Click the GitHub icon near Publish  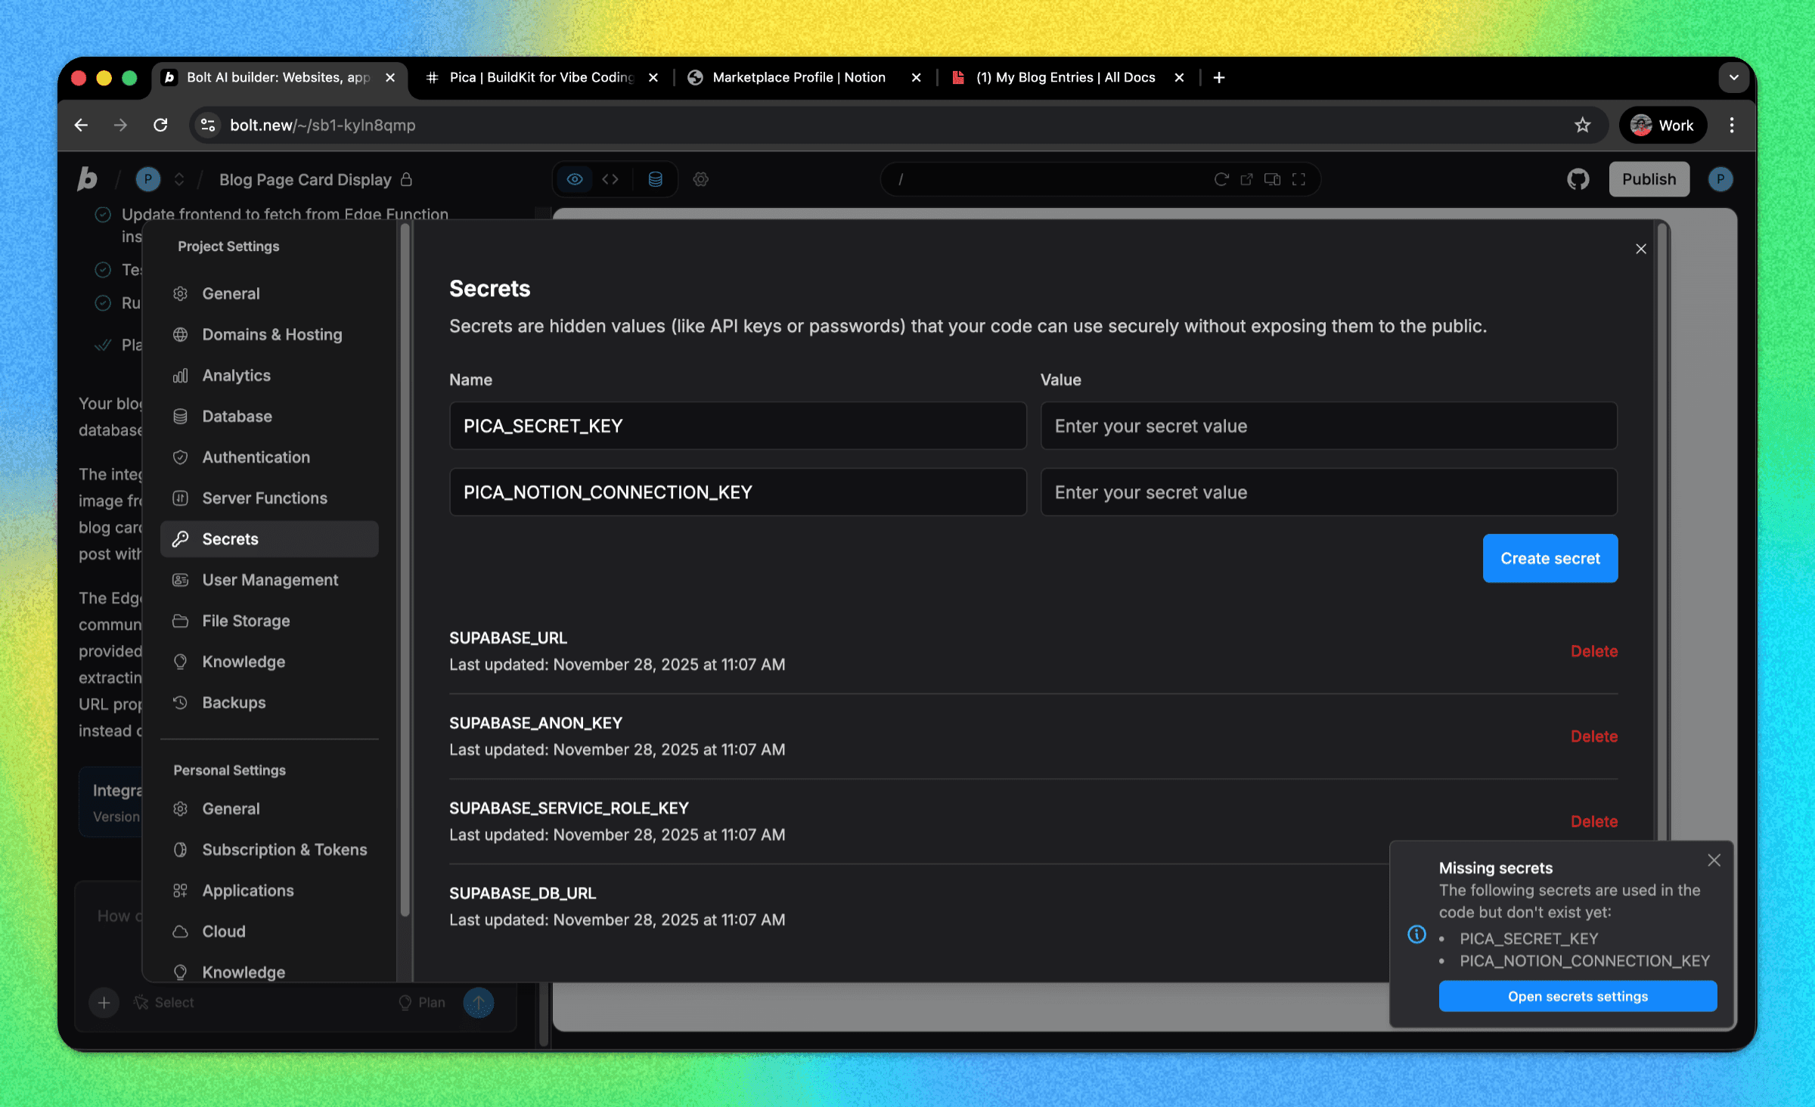click(x=1578, y=179)
